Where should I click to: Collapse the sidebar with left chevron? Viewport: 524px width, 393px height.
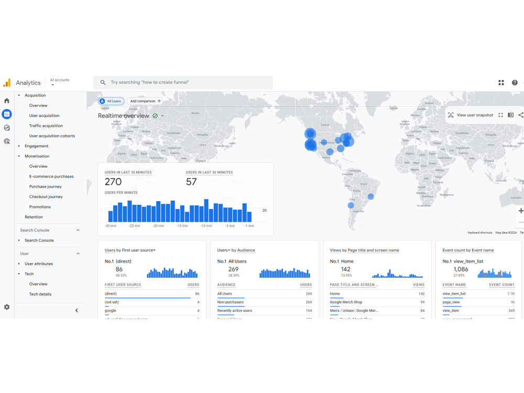click(x=77, y=310)
